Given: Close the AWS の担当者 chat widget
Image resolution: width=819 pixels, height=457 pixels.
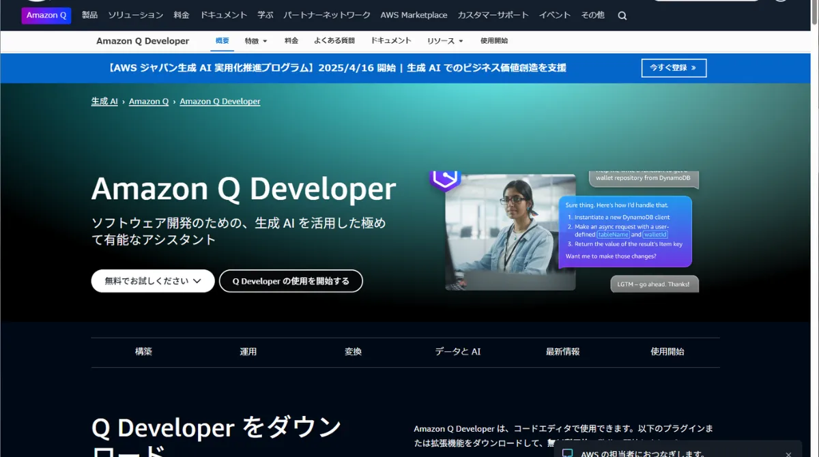Looking at the screenshot, I should (789, 454).
